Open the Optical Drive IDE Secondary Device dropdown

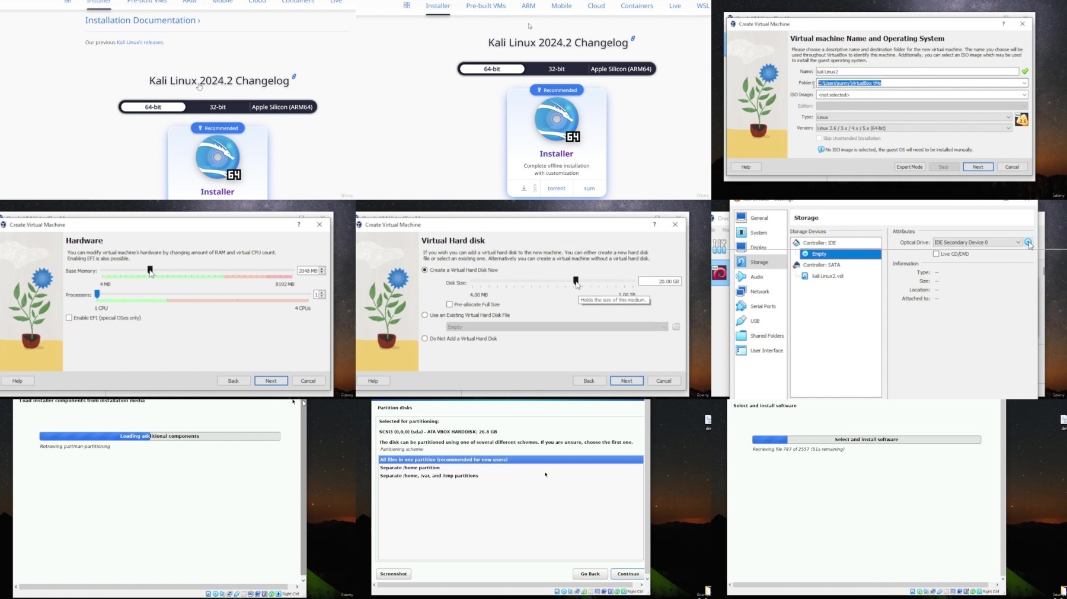click(x=977, y=242)
